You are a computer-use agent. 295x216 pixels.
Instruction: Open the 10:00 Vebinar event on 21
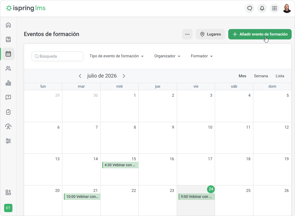(x=82, y=197)
